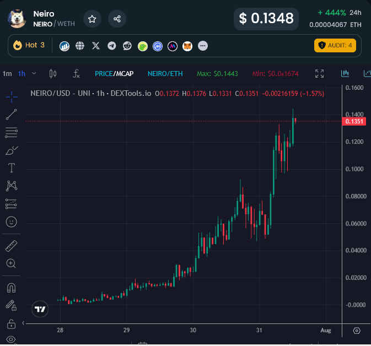This screenshot has width=371, height=346.
Task: Select the XABCD pattern tool
Action: [x=12, y=186]
